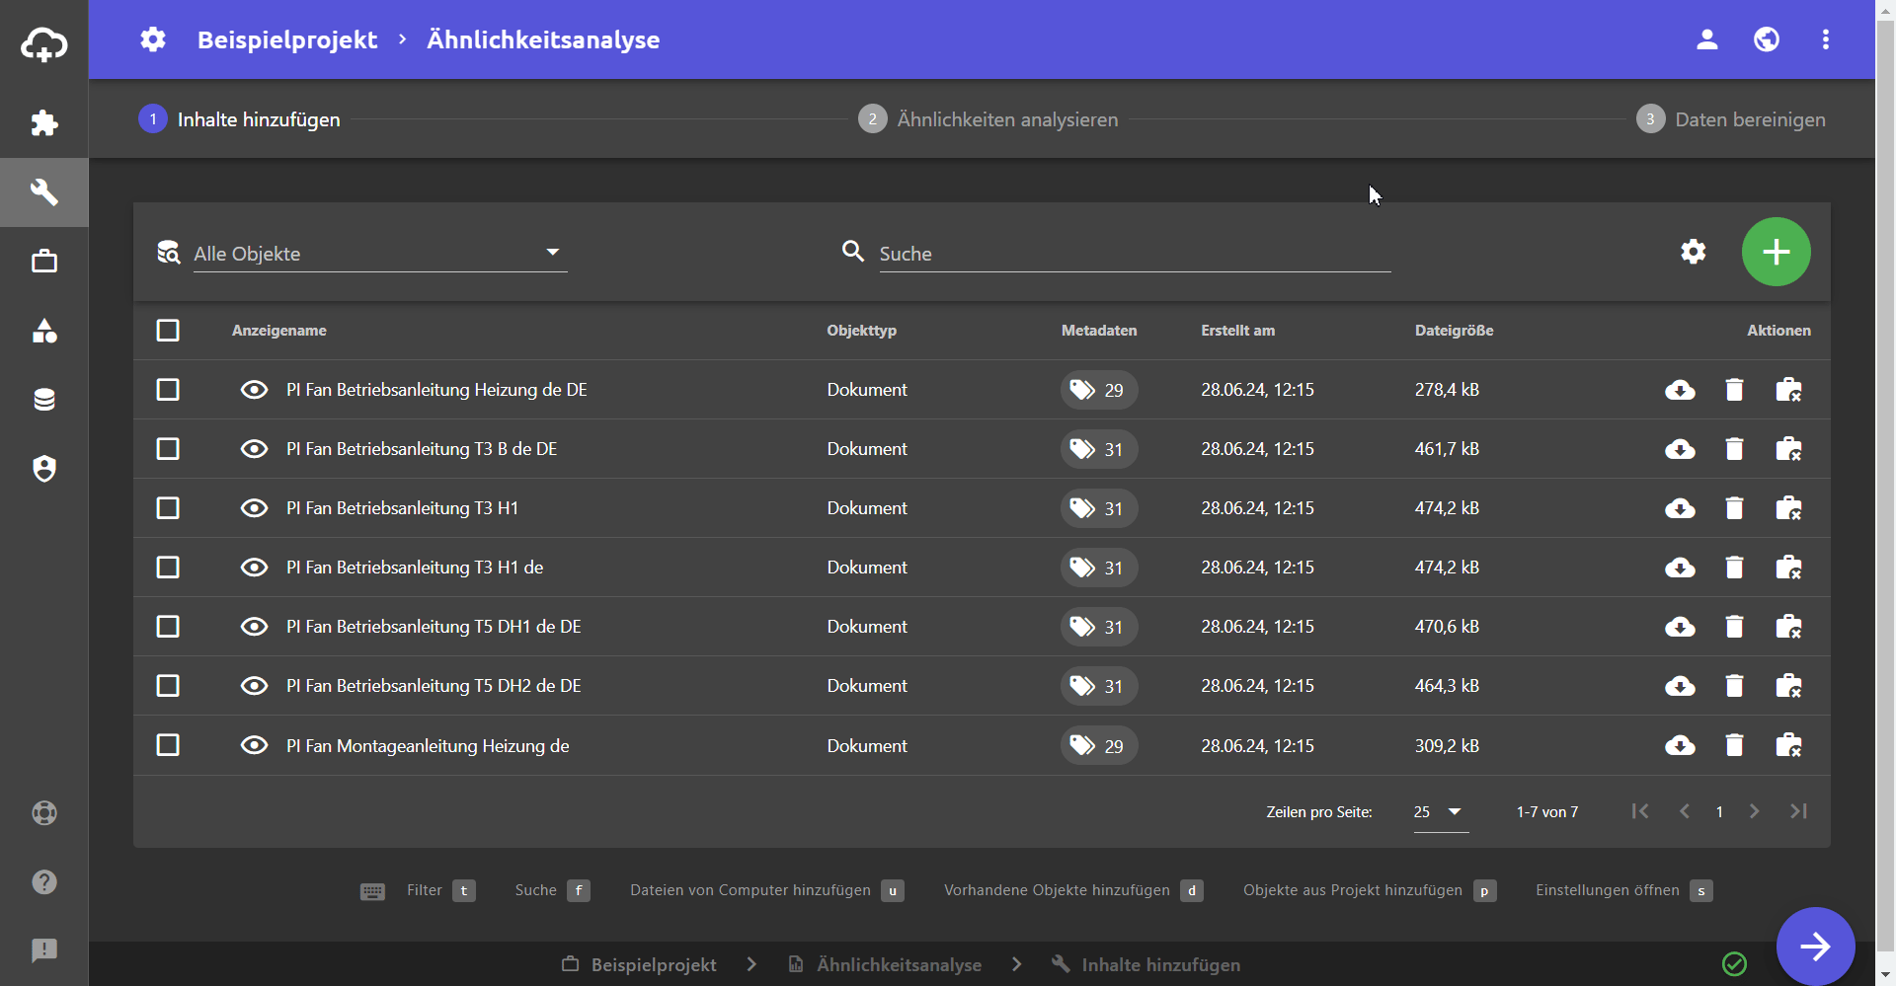Delete PI Fan Betriebsanleitung T3 B de DE

[1734, 449]
